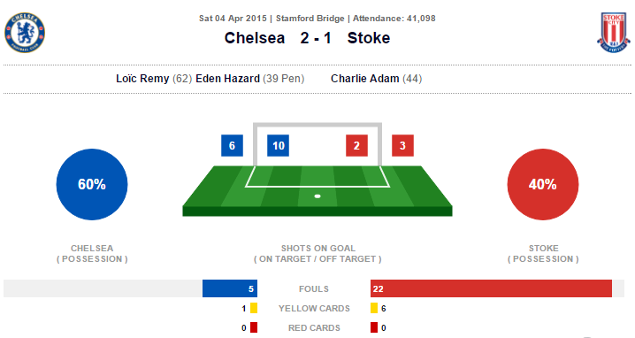Click Stoke's red card icon
635x338 pixels.
click(374, 327)
